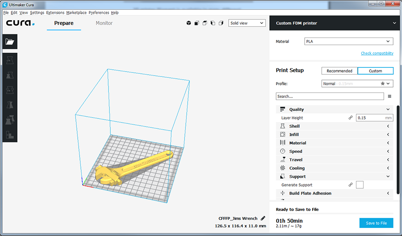Click the settings panel vertical scrollbar
The width and height of the screenshot is (402, 236).
398,143
